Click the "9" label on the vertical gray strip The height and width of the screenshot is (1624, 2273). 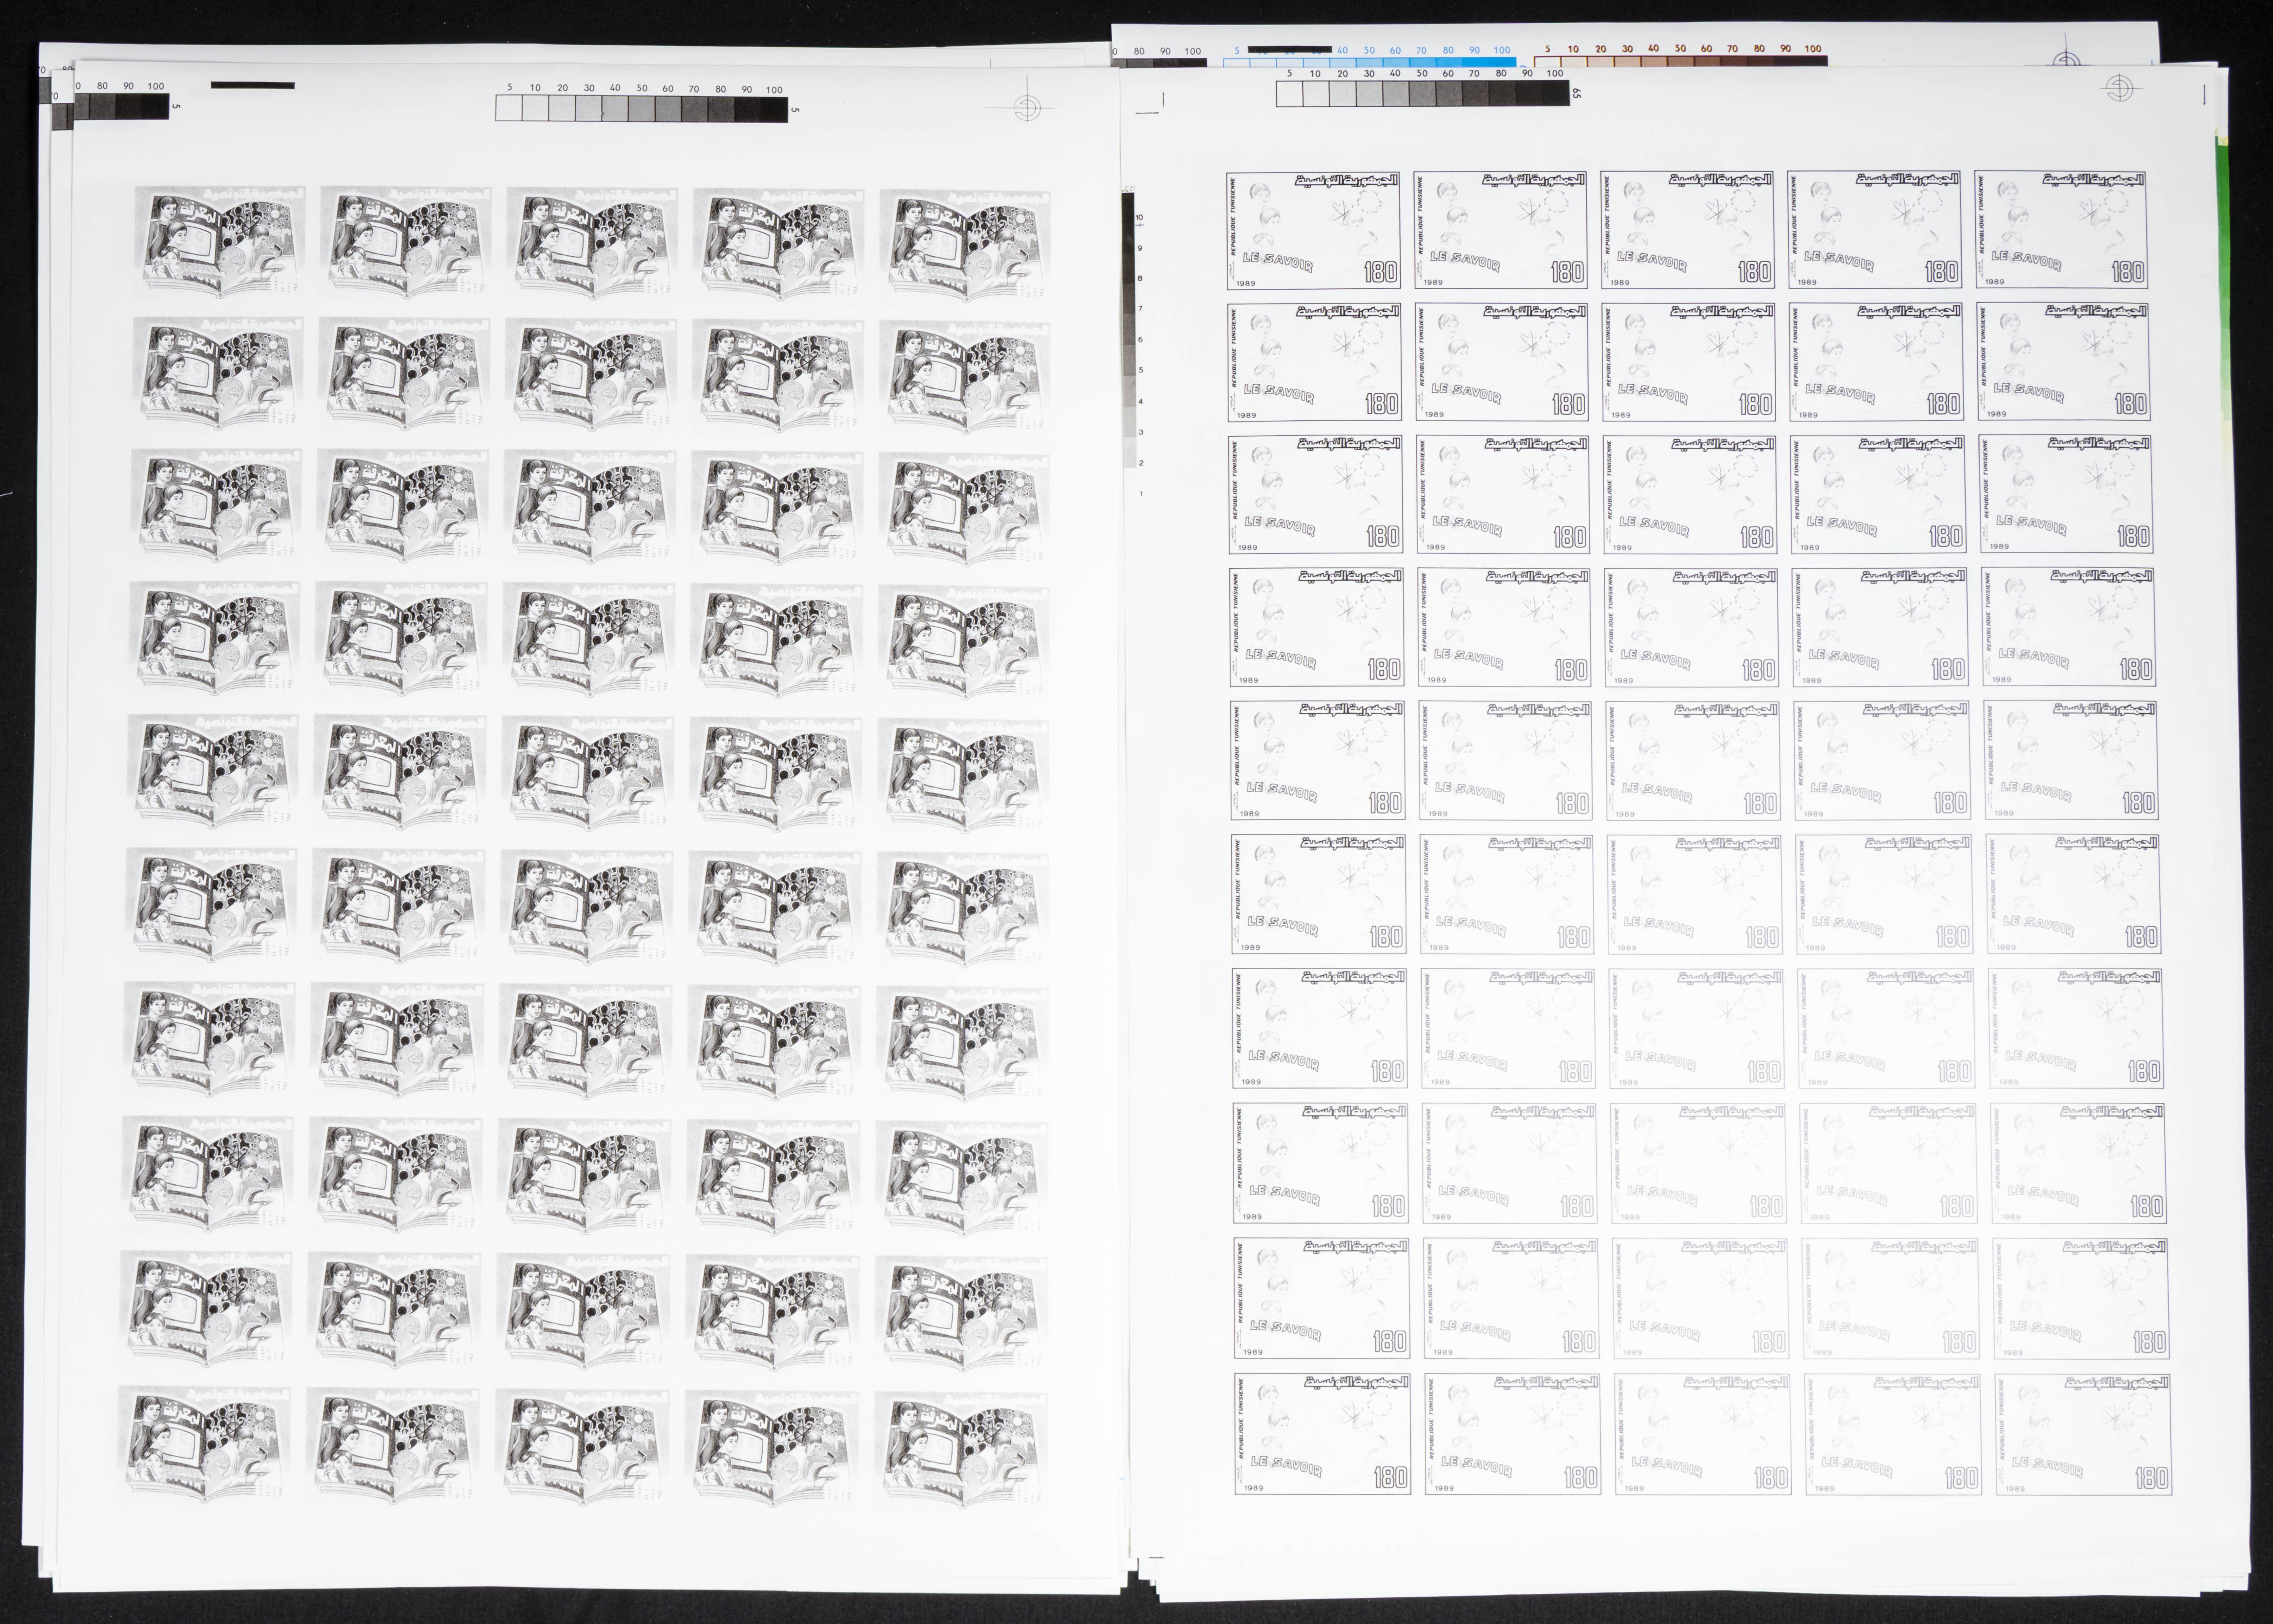(1140, 248)
